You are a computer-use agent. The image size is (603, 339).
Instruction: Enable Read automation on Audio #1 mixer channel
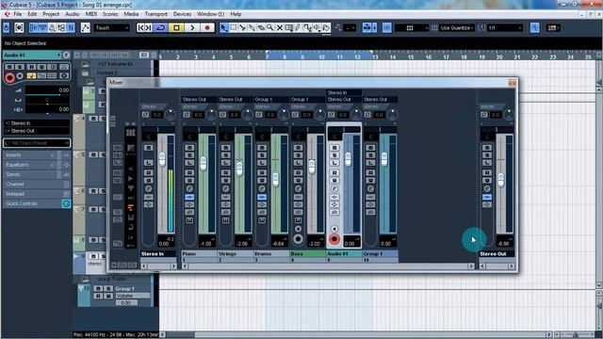coord(334,172)
